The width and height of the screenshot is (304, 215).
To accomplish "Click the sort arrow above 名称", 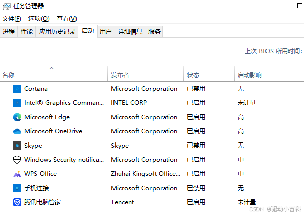I will pyautogui.click(x=51, y=68).
